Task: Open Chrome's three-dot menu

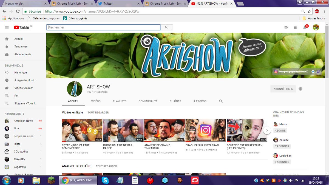Action: pos(324,12)
